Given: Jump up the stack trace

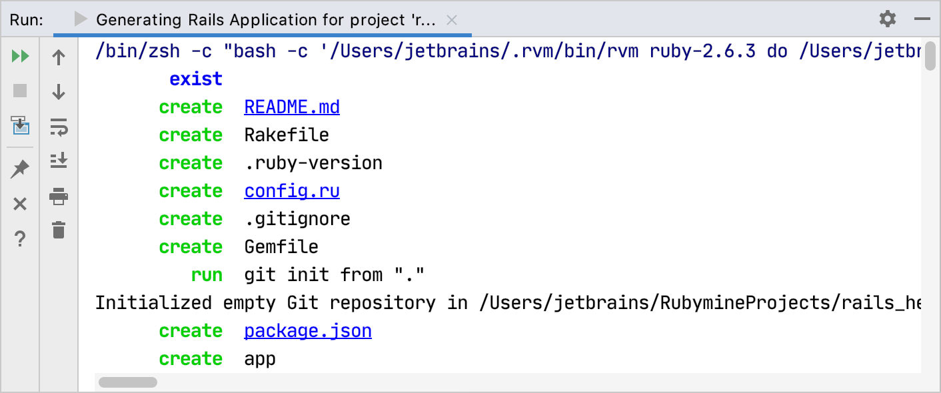Looking at the screenshot, I should tap(58, 57).
